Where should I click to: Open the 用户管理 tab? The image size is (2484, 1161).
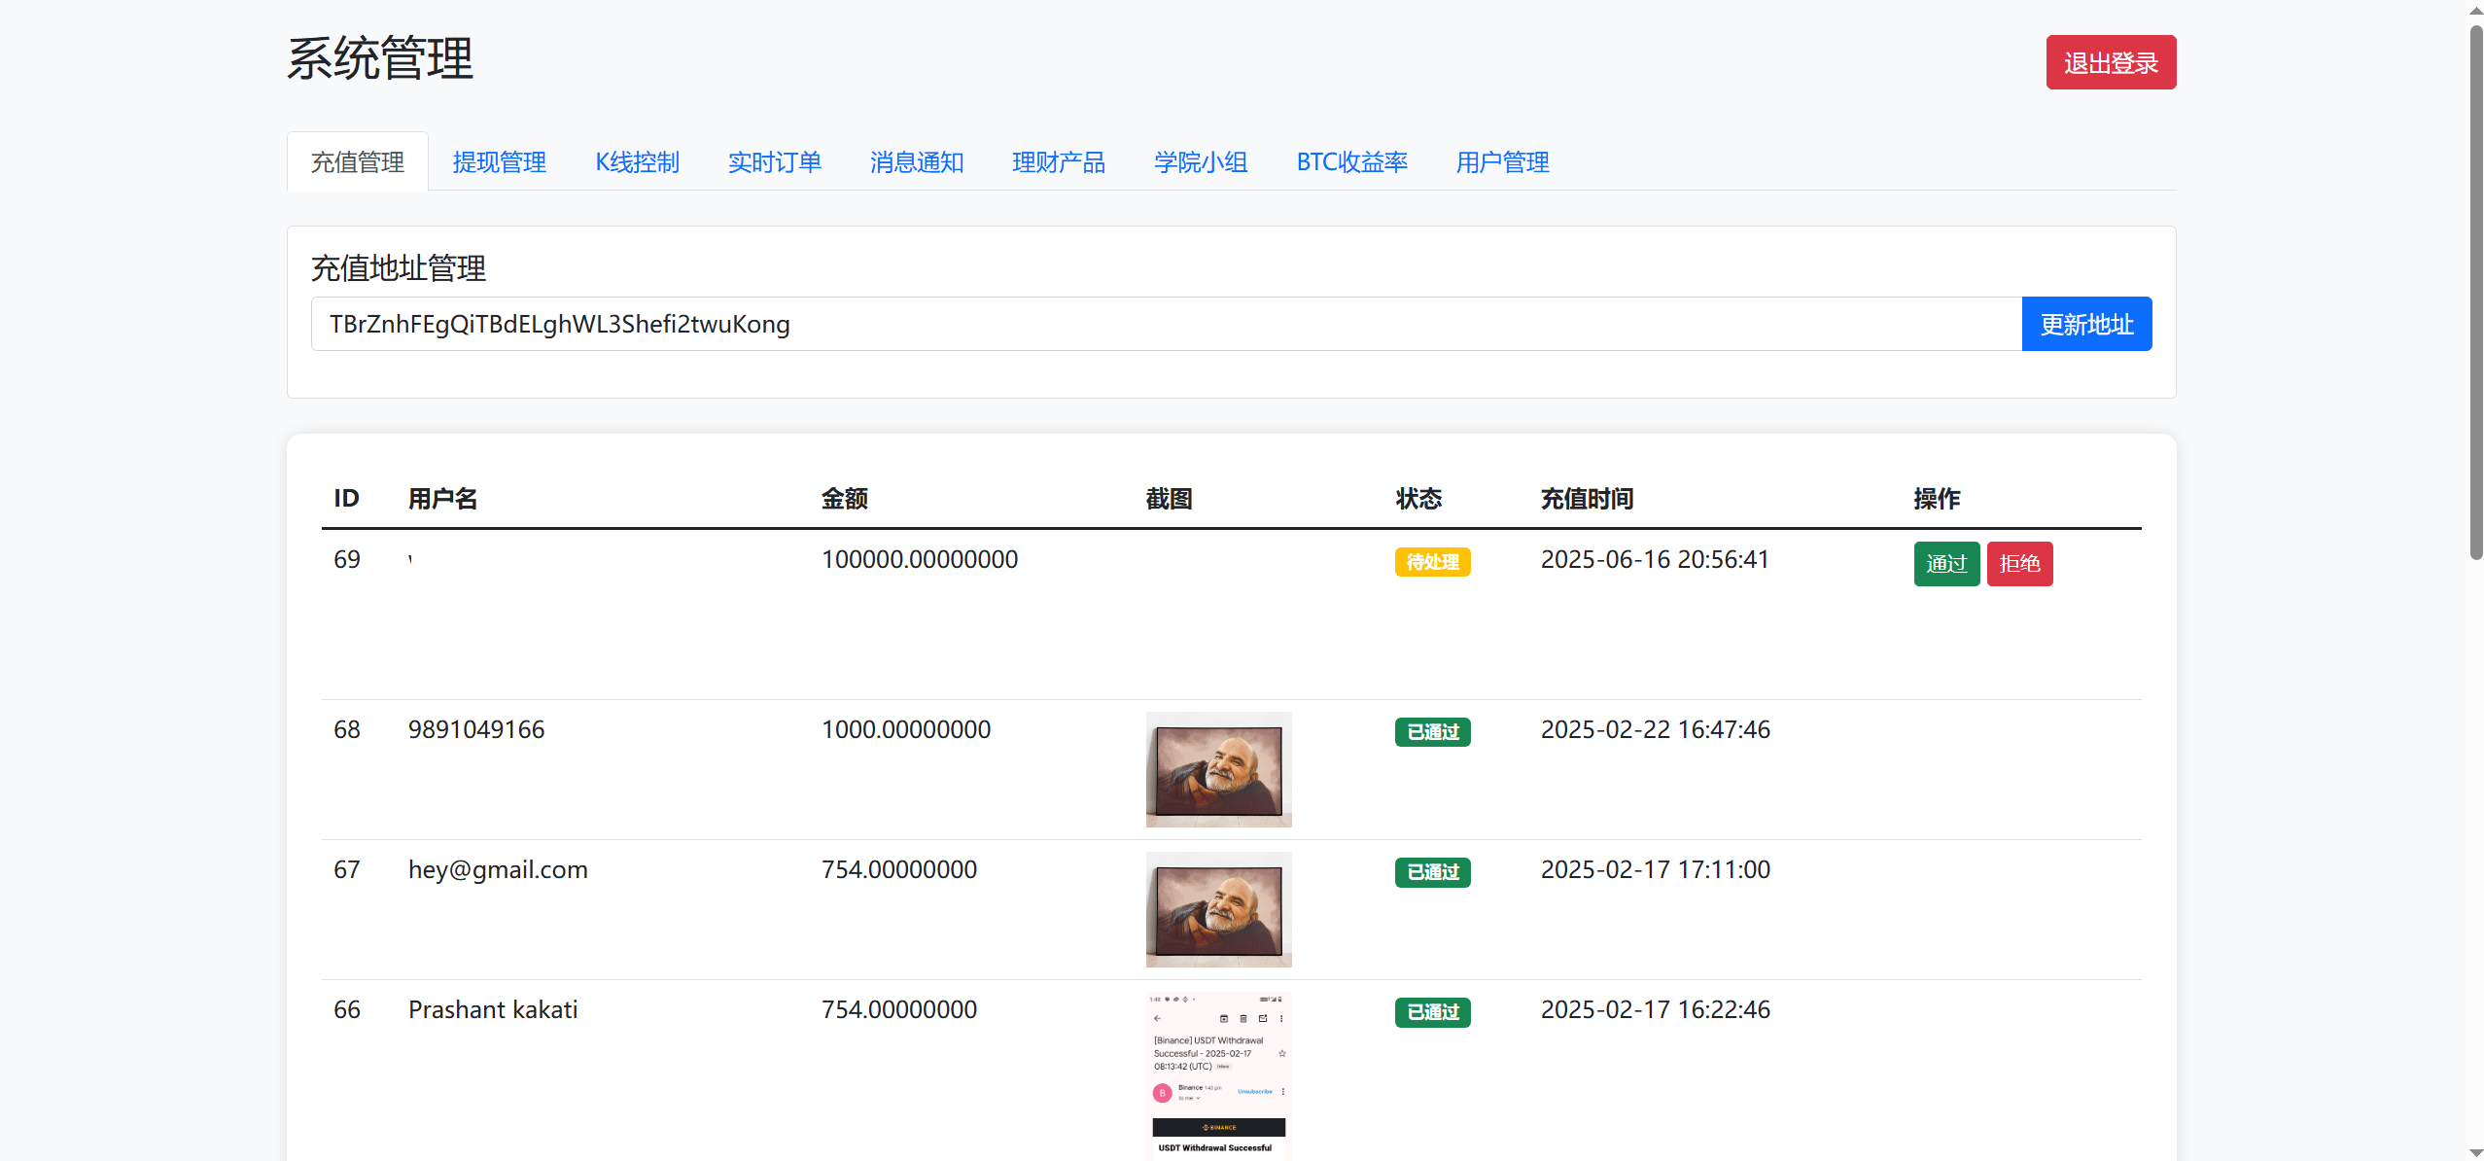(1501, 162)
